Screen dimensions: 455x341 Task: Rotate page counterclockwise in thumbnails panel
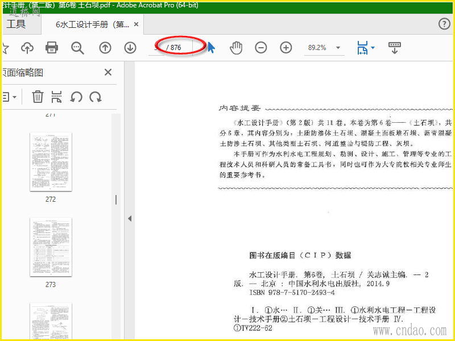(76, 97)
